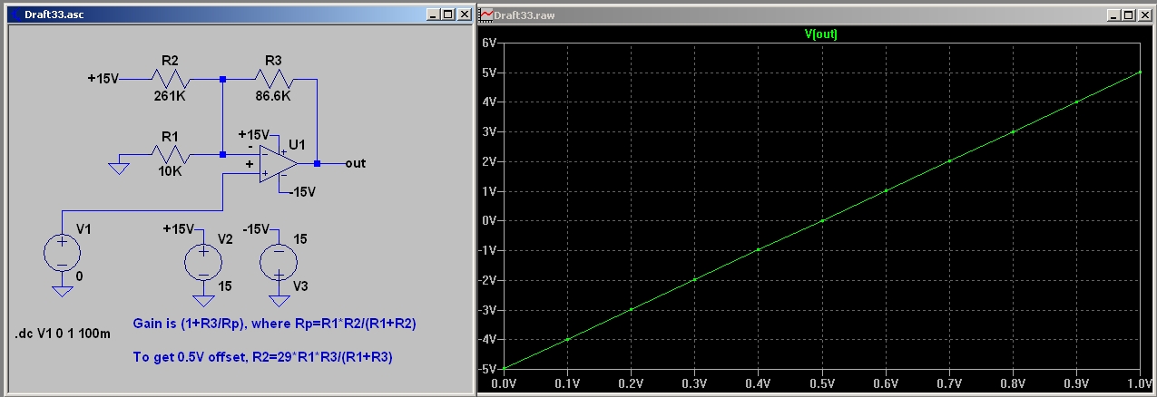Screen dimensions: 1157x397
Task: Click the +15V supply label above the op-amp
Action: point(254,134)
